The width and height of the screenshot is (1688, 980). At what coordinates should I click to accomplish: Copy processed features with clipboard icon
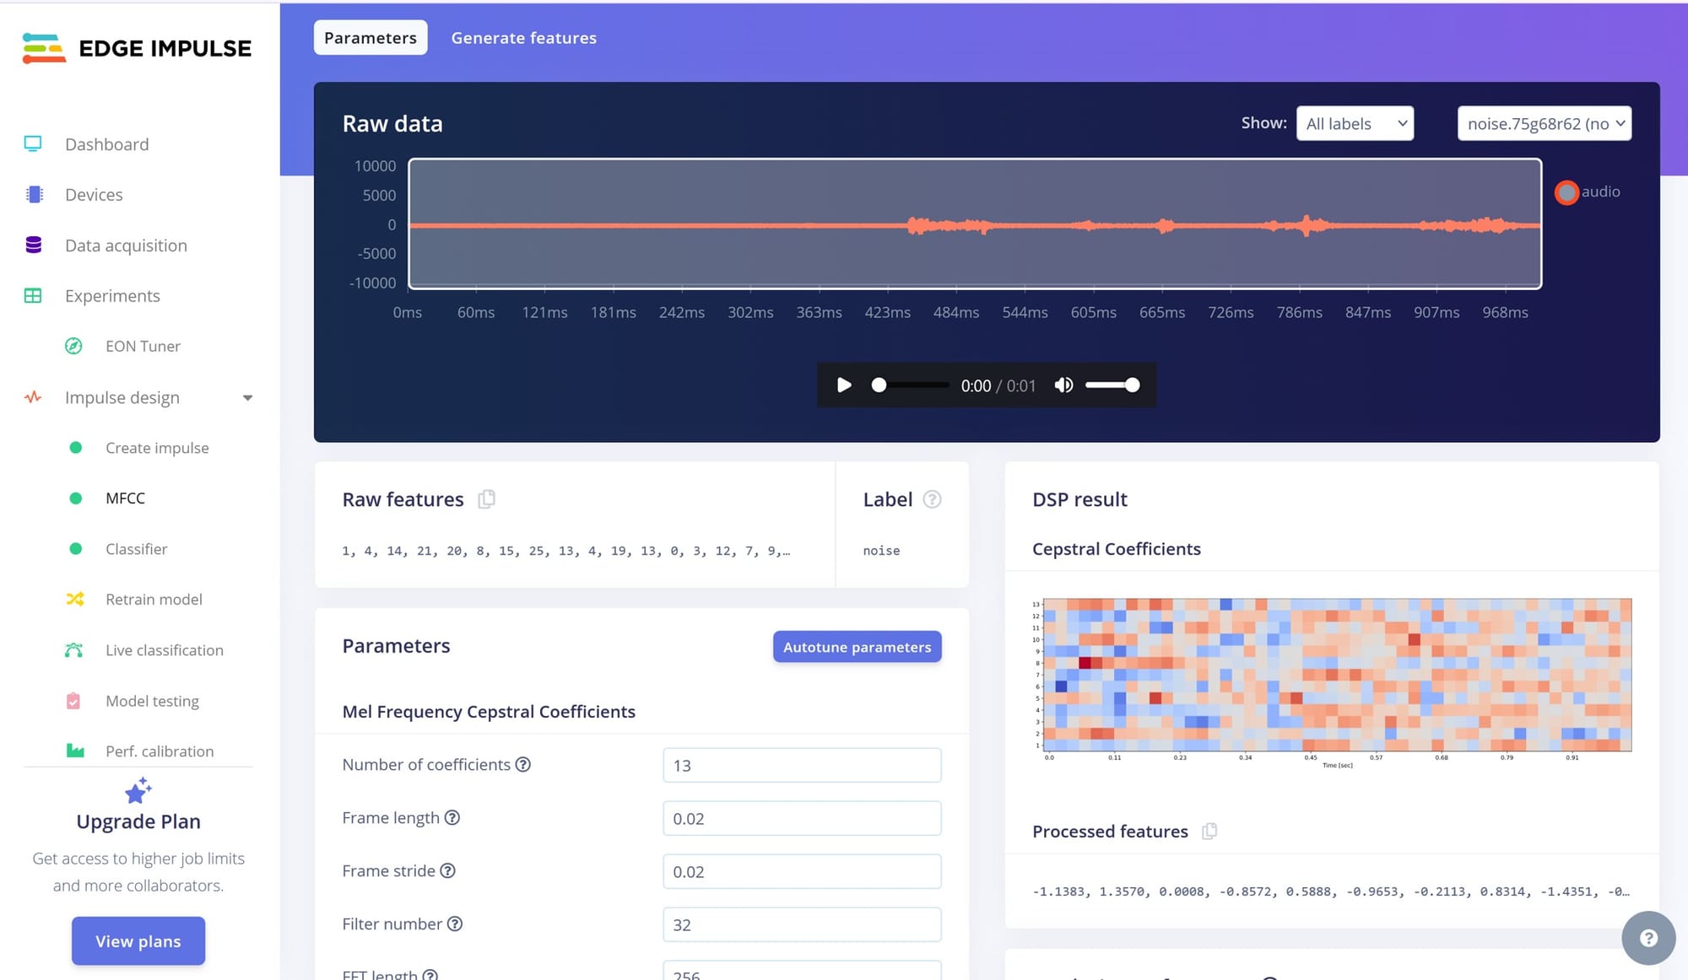coord(1209,831)
